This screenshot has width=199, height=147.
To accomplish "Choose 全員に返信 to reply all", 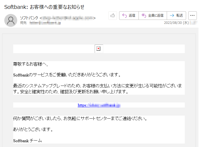I will pyautogui.click(x=153, y=16).
